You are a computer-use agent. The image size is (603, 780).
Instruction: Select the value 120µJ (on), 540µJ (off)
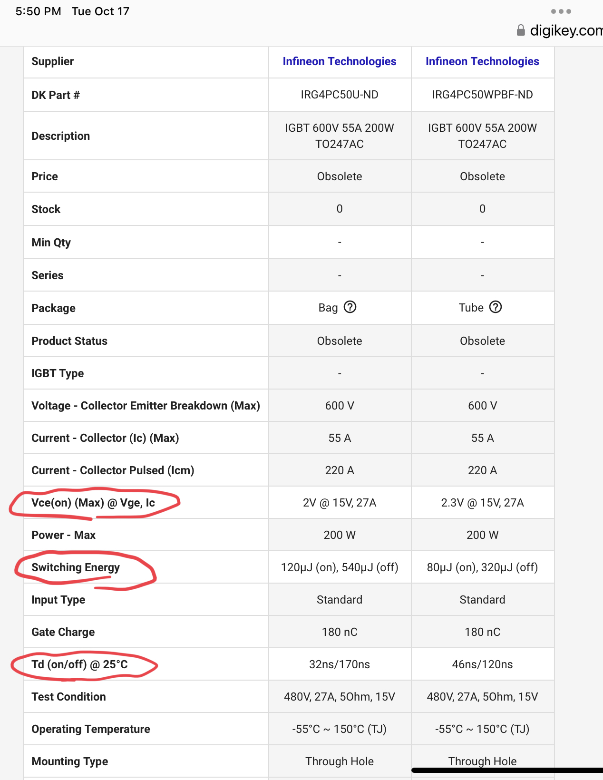pyautogui.click(x=340, y=567)
